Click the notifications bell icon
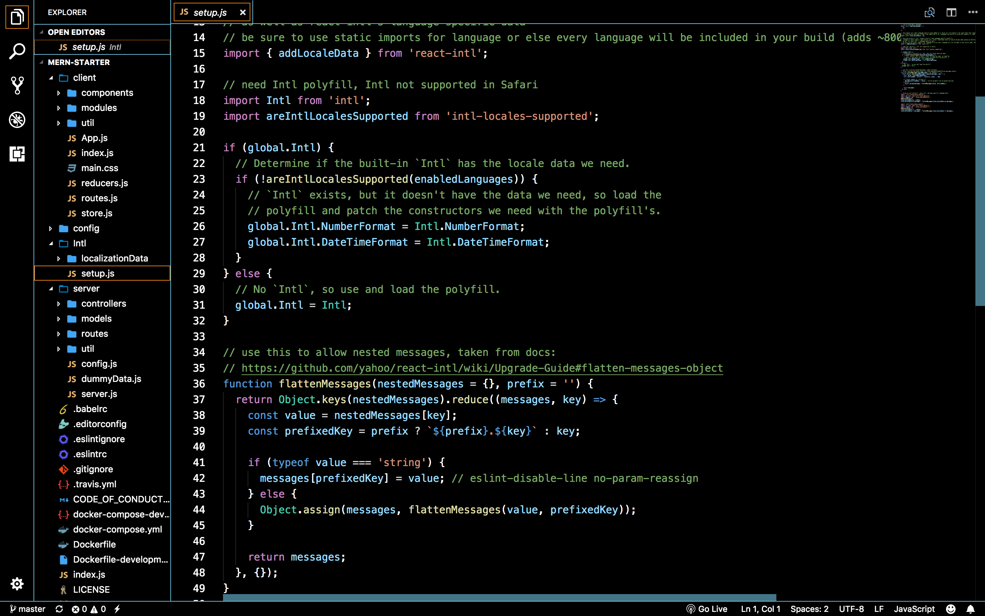The image size is (985, 616). pos(970,609)
